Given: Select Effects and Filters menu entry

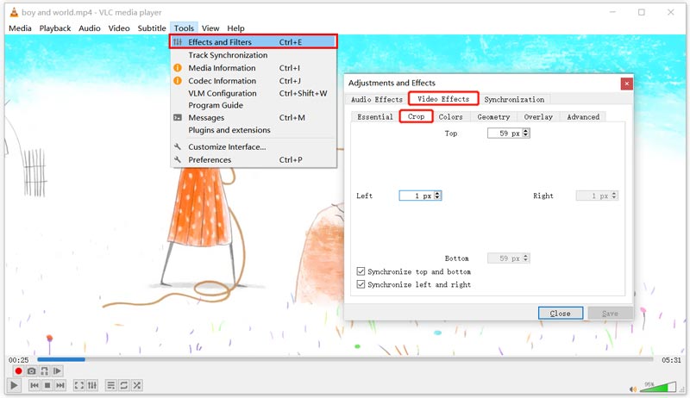Looking at the screenshot, I should 253,41.
